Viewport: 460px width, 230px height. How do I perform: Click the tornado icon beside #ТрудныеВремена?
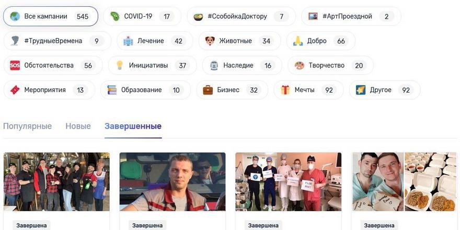point(15,41)
